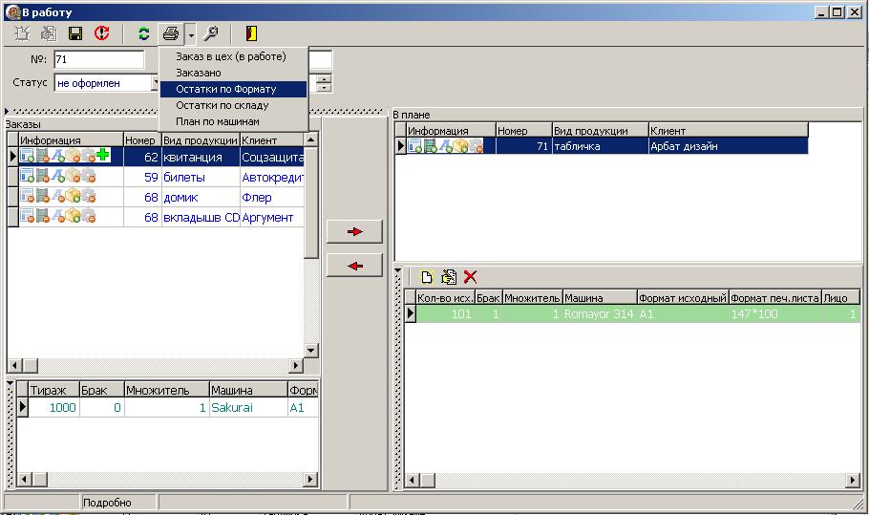Click the first greyed-out new record toolbar icon
869x515 pixels.
point(22,33)
